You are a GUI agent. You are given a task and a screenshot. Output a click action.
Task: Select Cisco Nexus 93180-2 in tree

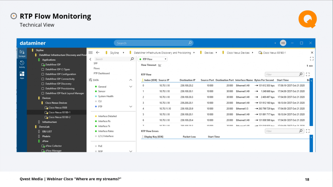(60, 117)
